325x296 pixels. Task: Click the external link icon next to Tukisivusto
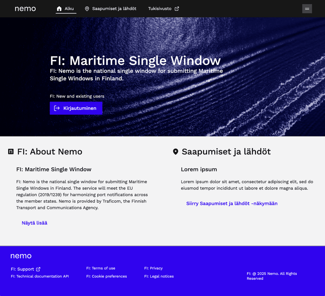[177, 9]
